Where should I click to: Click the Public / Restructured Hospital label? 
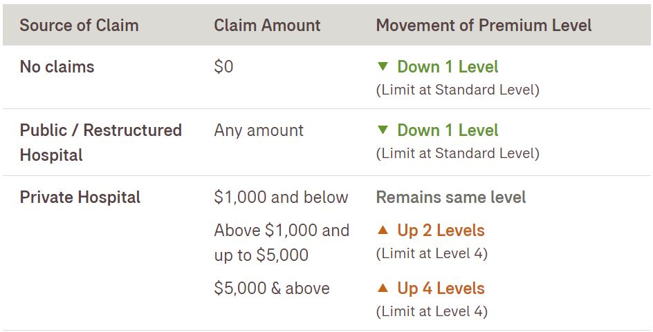[100, 142]
